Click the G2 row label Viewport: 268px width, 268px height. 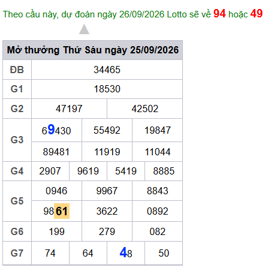tap(17, 109)
